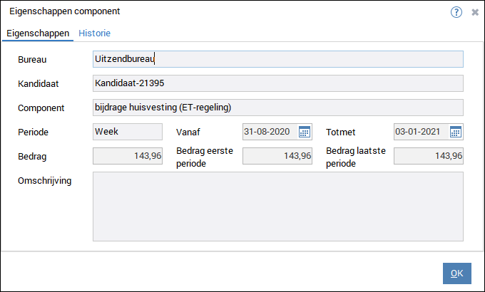Screen dimensions: 485x292
Task: Switch to the Historie tab
Action: 94,33
